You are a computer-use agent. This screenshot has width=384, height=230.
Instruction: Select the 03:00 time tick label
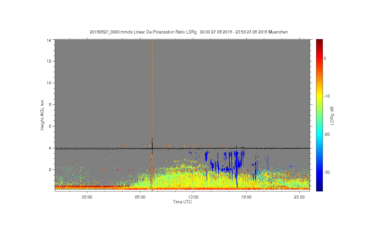(x=87, y=197)
